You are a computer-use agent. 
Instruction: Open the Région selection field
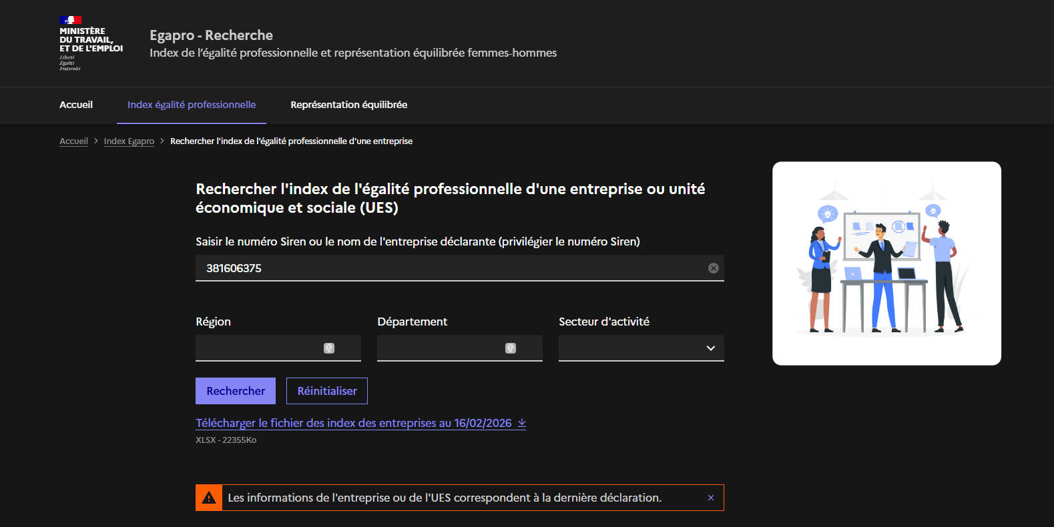(x=257, y=348)
